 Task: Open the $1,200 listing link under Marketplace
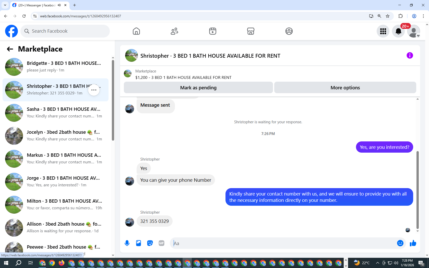pyautogui.click(x=183, y=78)
